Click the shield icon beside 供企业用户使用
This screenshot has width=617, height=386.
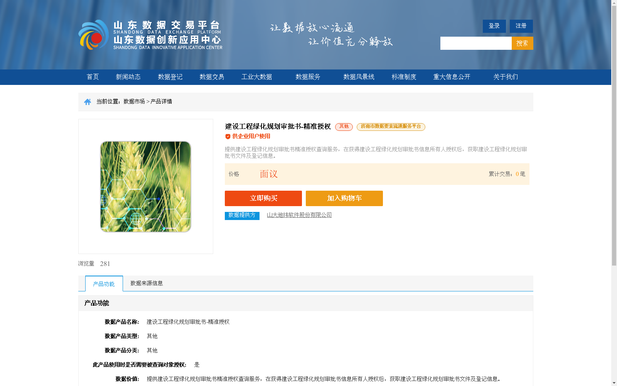click(228, 137)
